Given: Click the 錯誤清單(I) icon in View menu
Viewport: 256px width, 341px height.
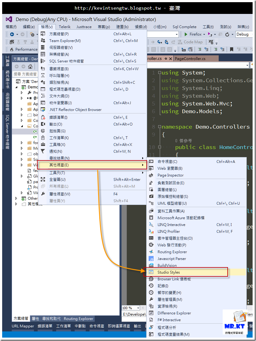Looking at the screenshot, I should [43, 117].
